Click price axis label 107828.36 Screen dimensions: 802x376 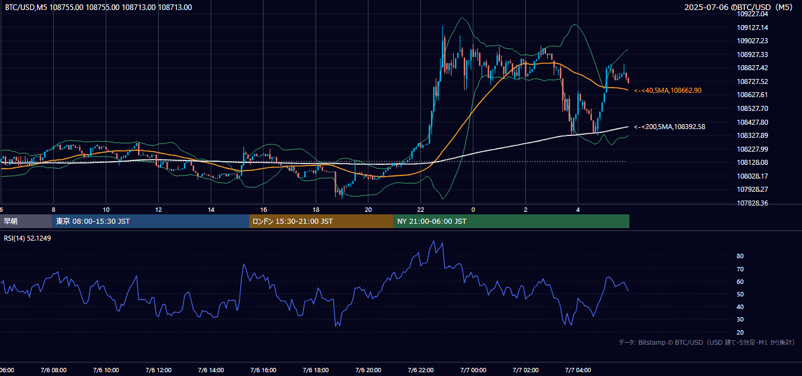tap(752, 203)
